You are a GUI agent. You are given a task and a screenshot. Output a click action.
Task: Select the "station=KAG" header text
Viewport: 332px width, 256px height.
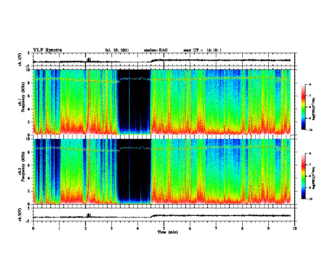156,50
